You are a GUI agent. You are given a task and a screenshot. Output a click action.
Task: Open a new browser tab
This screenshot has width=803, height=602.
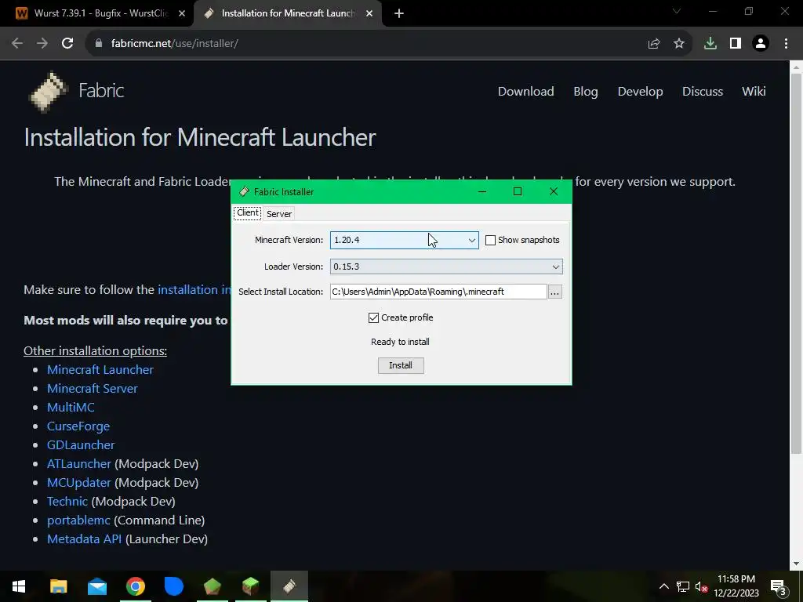(x=399, y=14)
